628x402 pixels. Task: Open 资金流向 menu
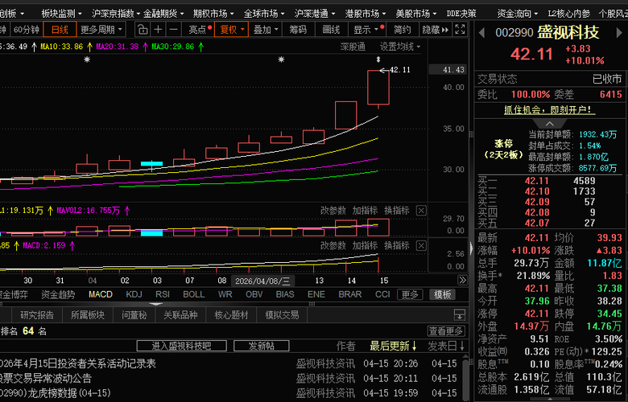point(518,14)
